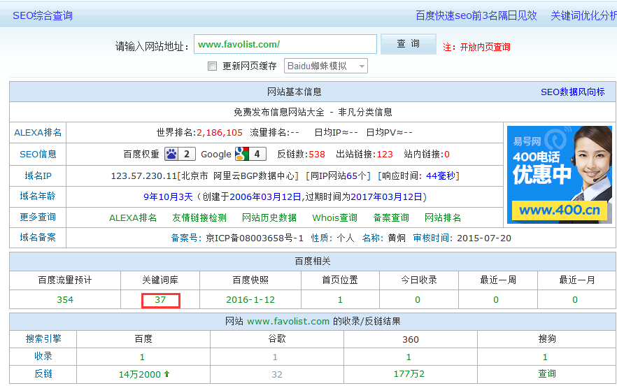The width and height of the screenshot is (617, 386).
Task: Click the green up arrow beside 14万2000
Action: point(166,374)
